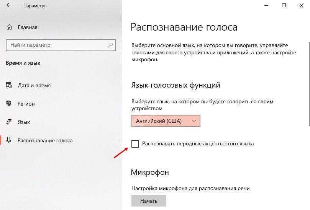Click the Language letter icon
The image size is (310, 210).
click(x=9, y=122)
